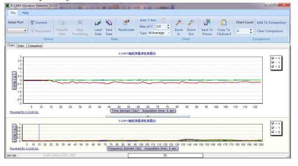
Task: Click Clear Comparison
Action: click(270, 31)
